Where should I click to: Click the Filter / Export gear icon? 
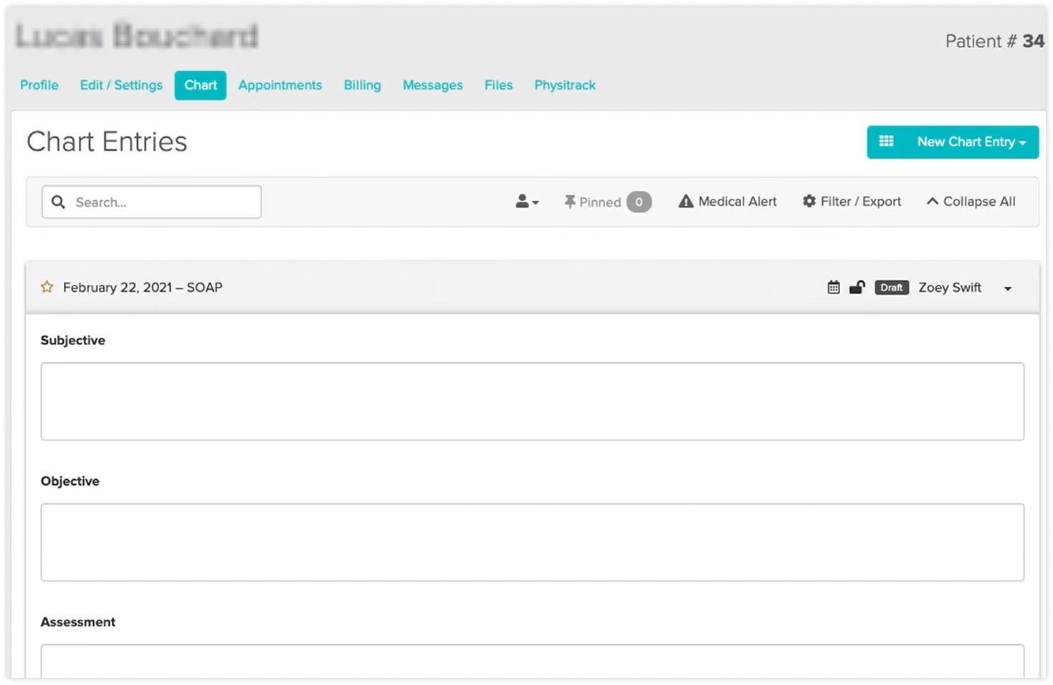point(809,202)
